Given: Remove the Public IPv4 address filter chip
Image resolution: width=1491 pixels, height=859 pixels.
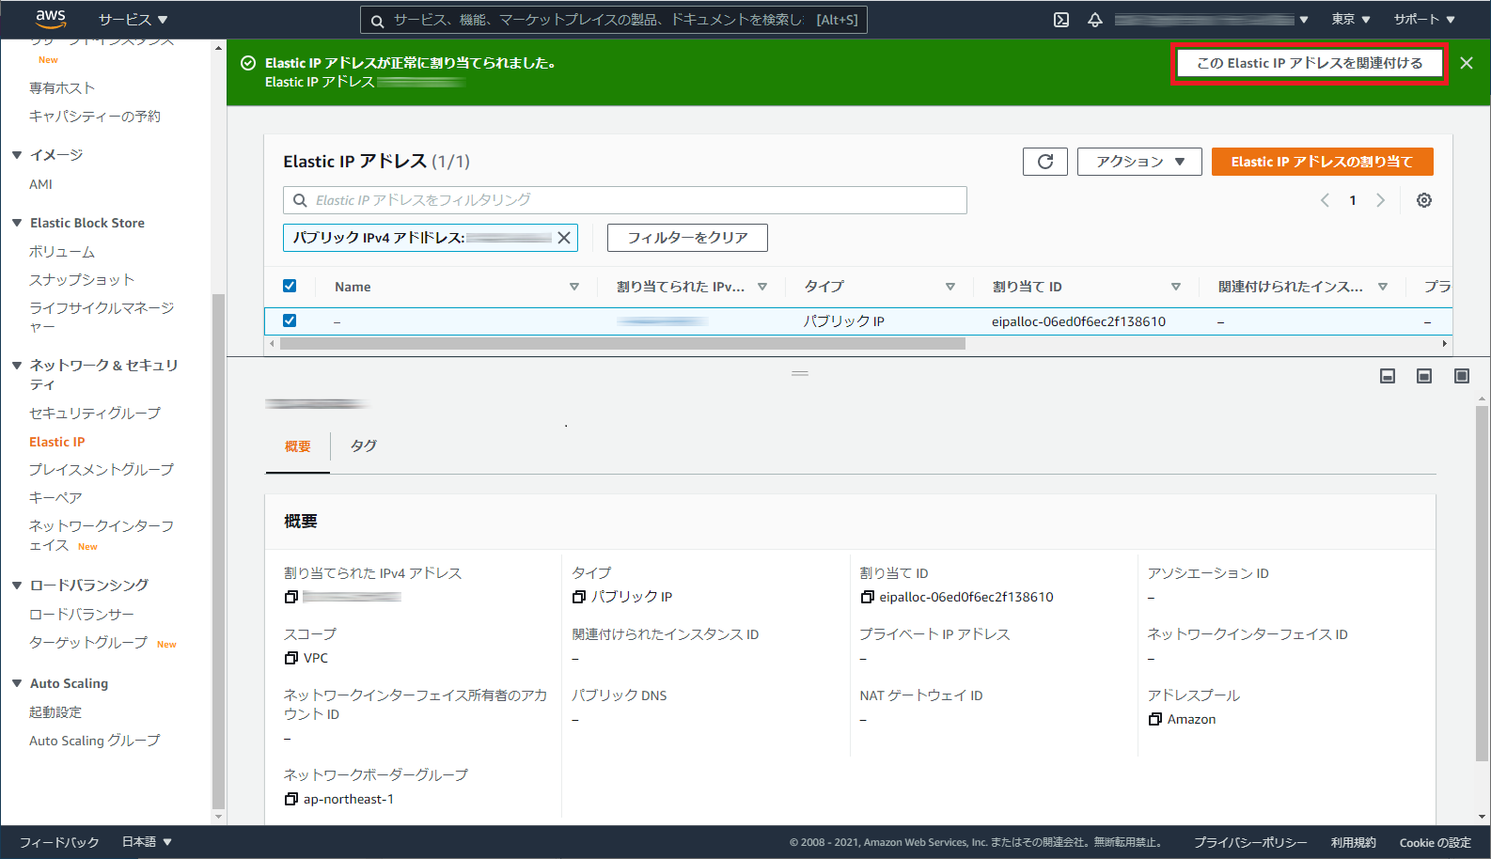Looking at the screenshot, I should click(x=564, y=238).
